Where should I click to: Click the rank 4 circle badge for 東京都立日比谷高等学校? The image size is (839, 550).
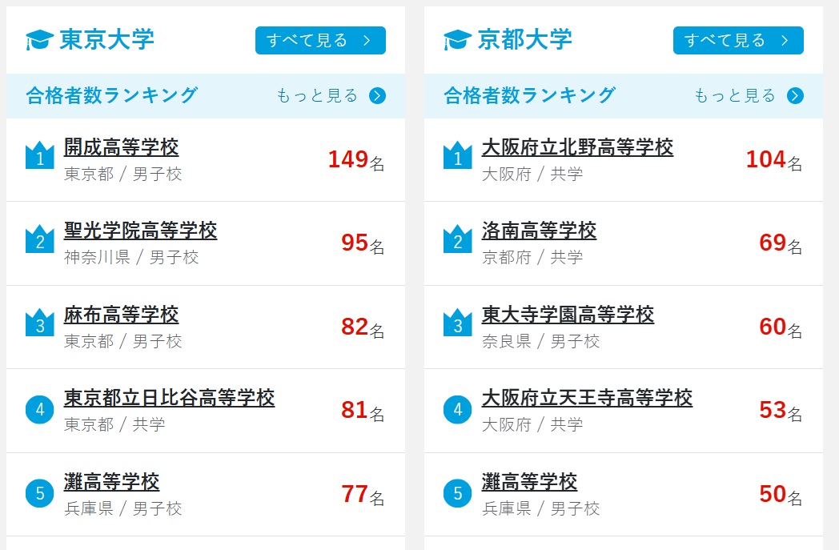click(x=39, y=410)
